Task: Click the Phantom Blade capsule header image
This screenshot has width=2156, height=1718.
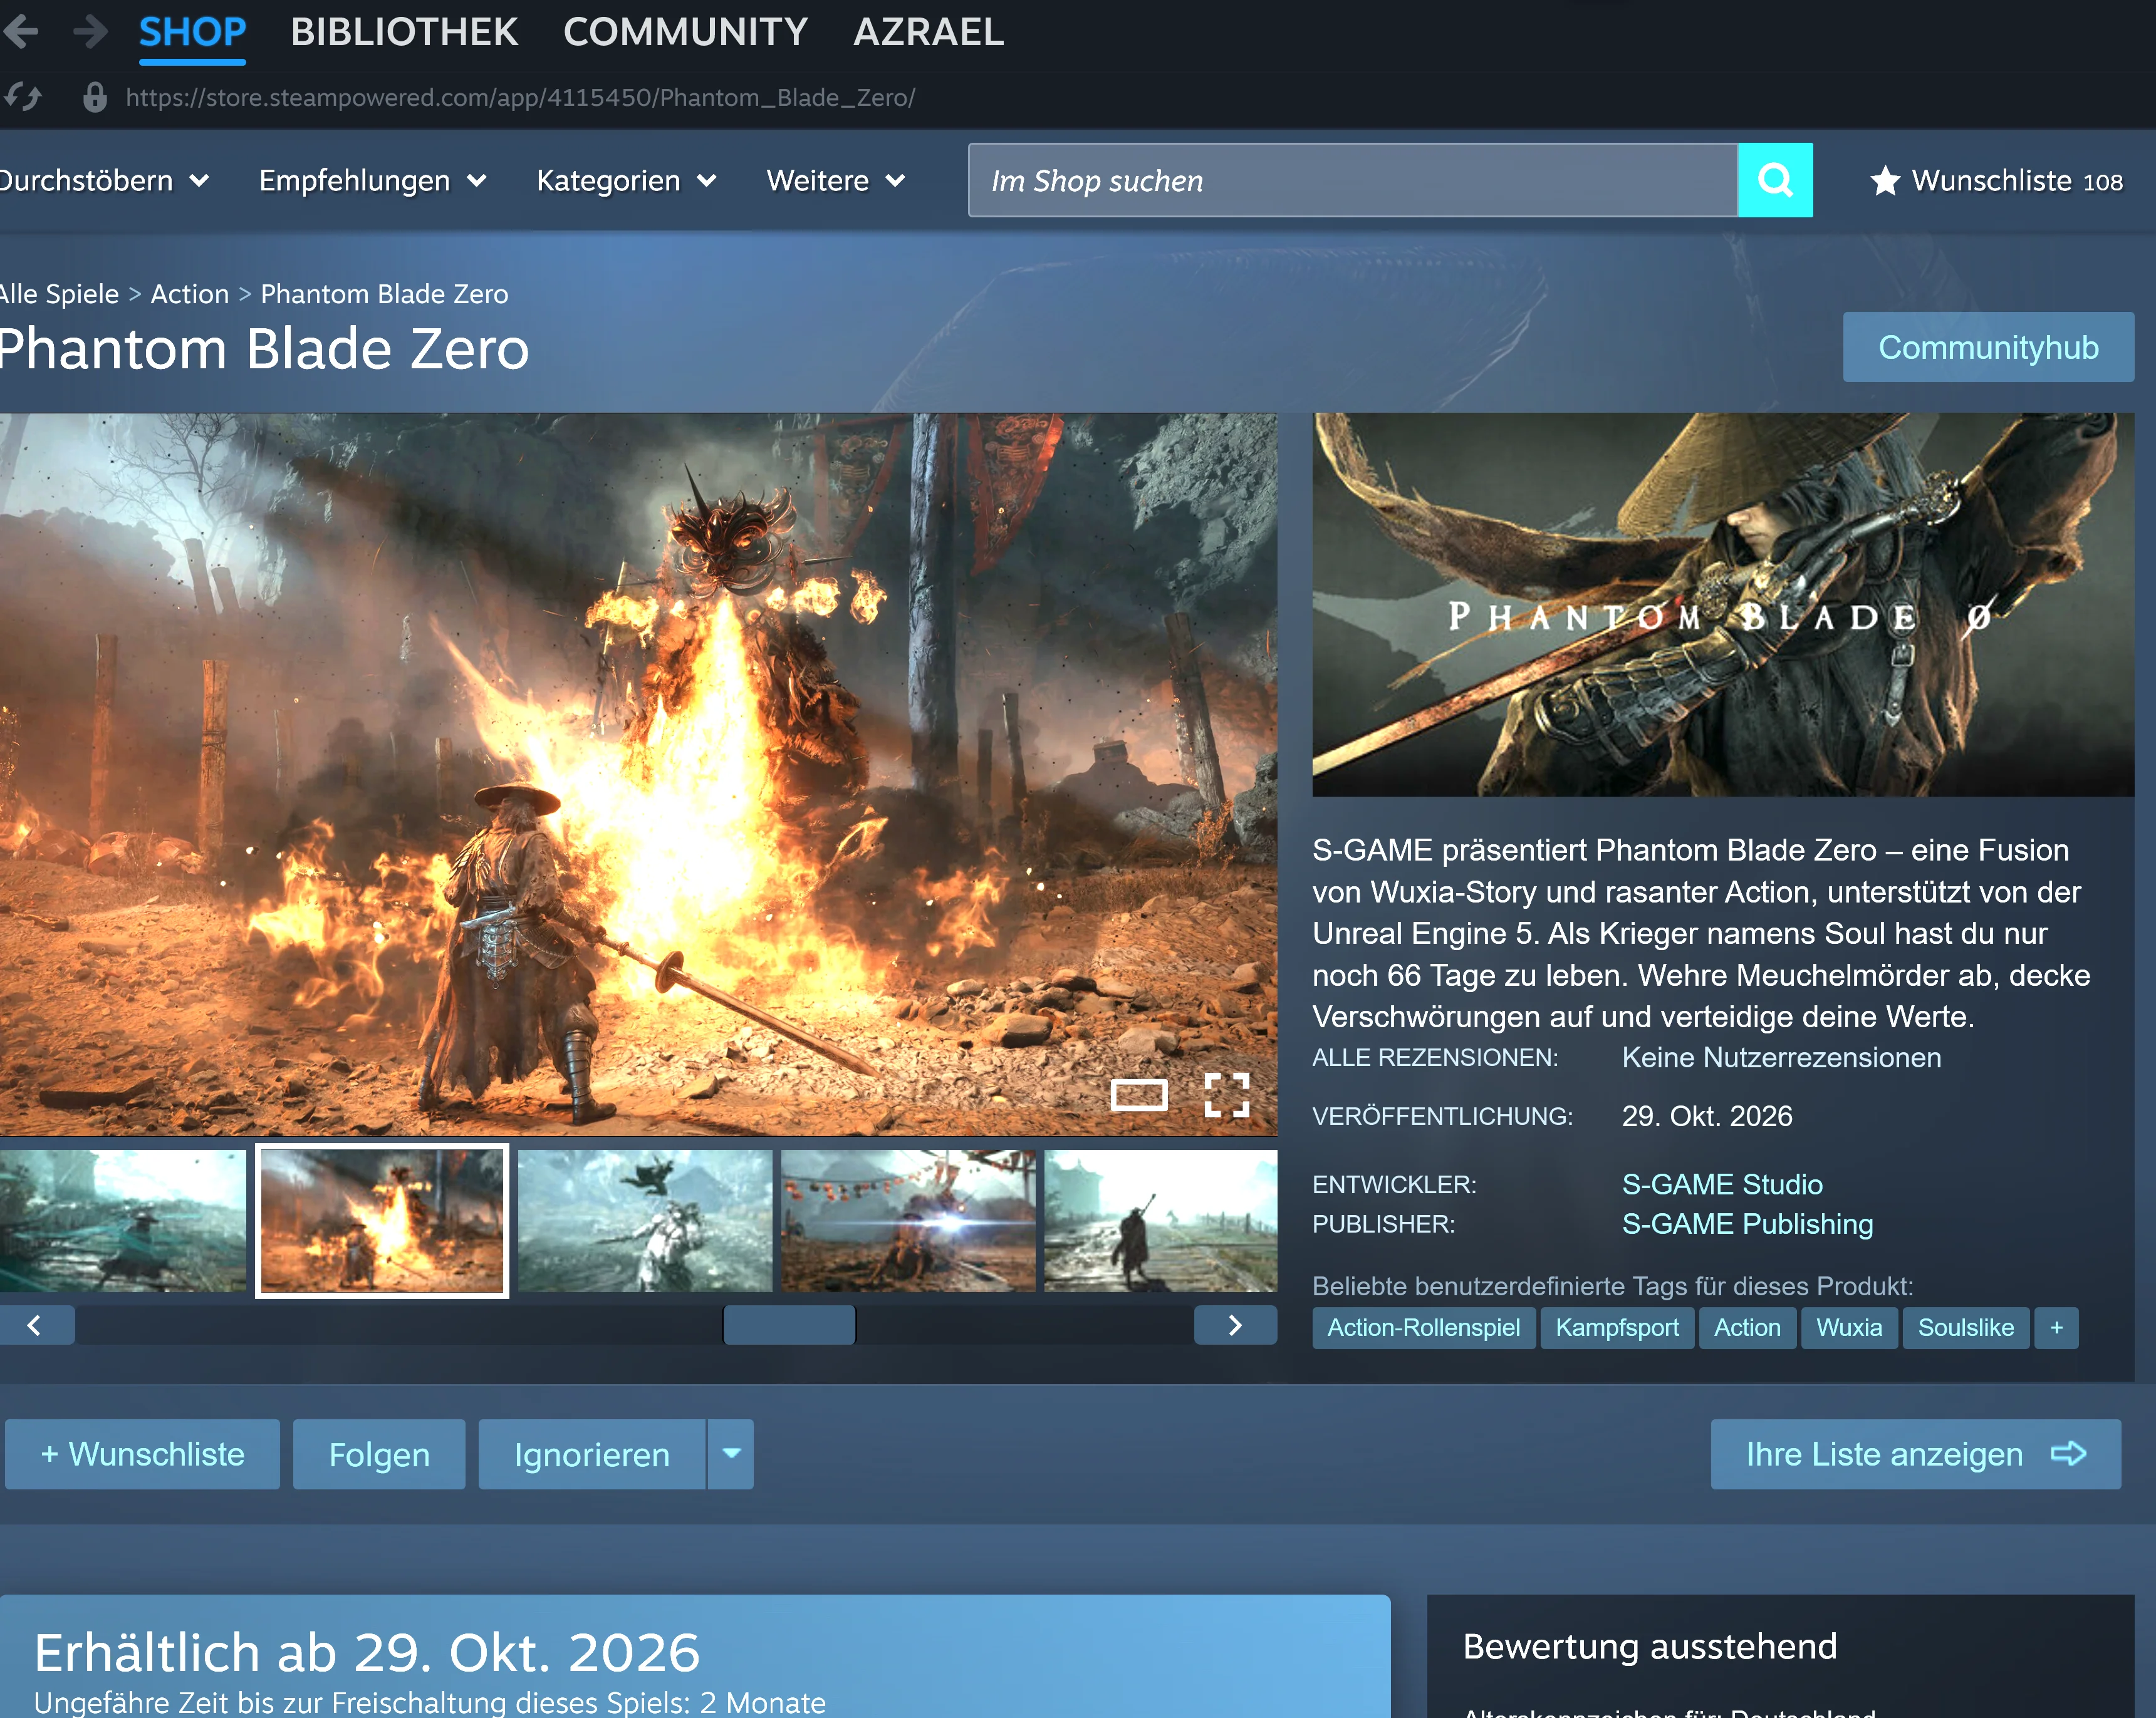Action: [1722, 604]
